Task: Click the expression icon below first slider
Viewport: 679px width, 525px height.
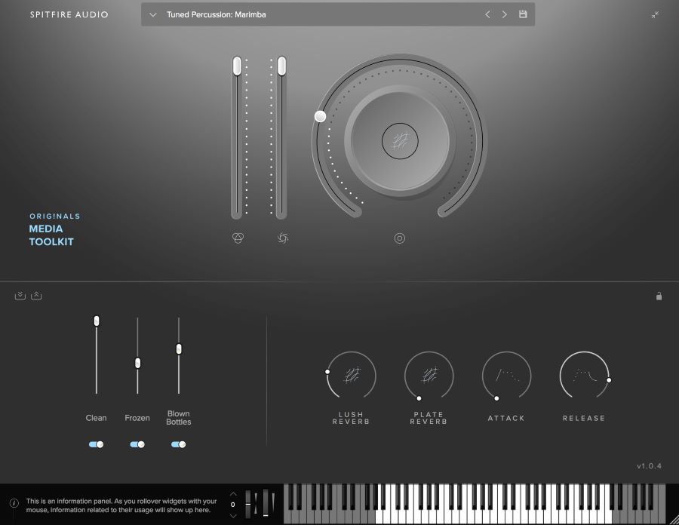Action: click(x=238, y=238)
